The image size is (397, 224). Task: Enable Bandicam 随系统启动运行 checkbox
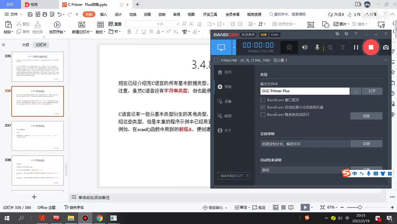click(x=263, y=114)
